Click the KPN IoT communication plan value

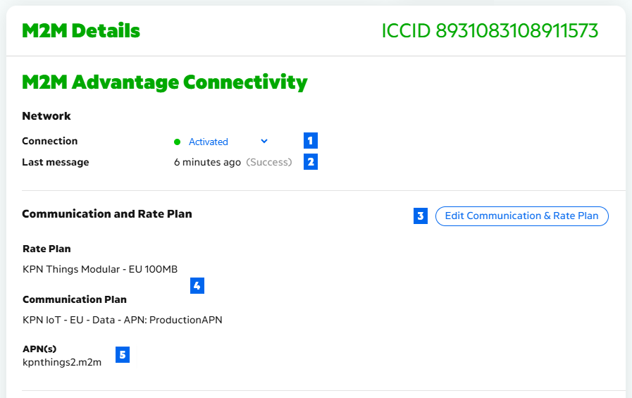123,320
